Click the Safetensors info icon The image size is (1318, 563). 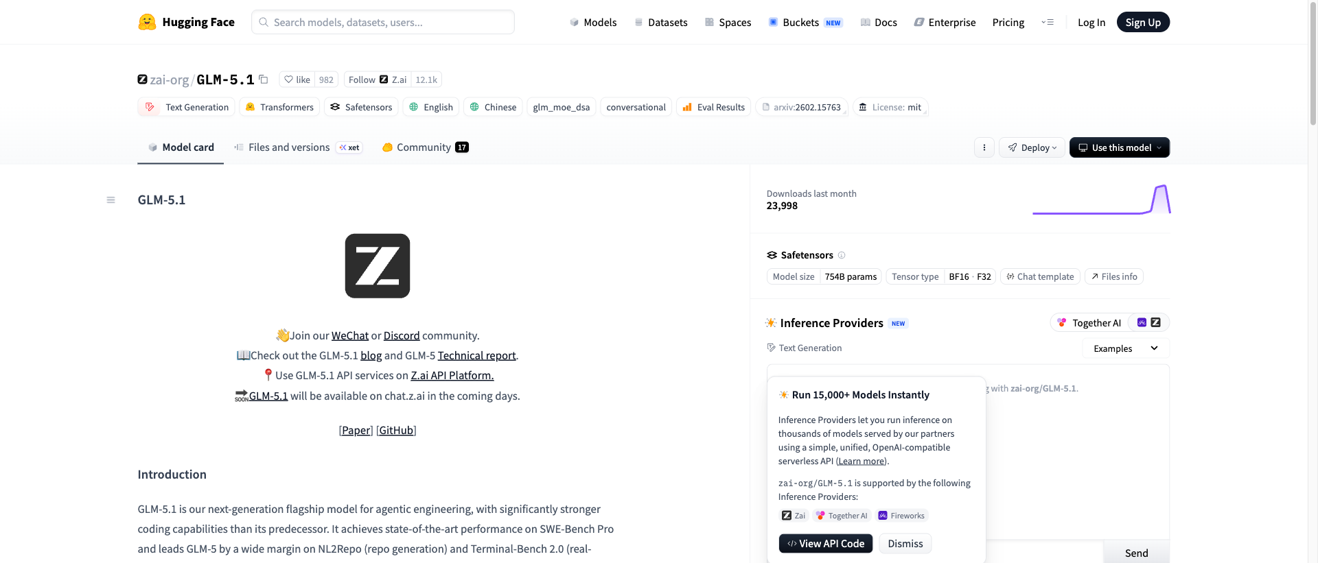point(842,255)
